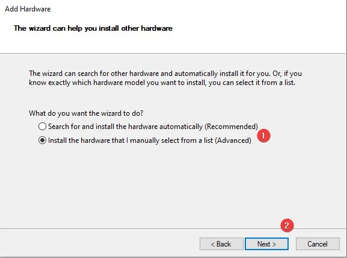Click the separator line above the buttons
Viewport: 347px width, 258px height.
173,228
